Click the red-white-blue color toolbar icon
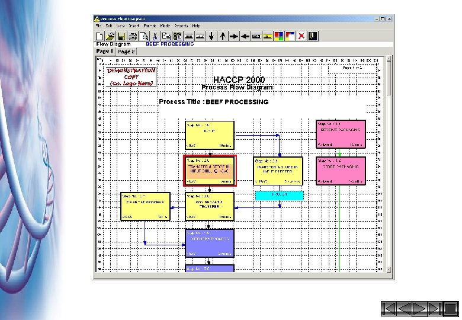 (290, 36)
